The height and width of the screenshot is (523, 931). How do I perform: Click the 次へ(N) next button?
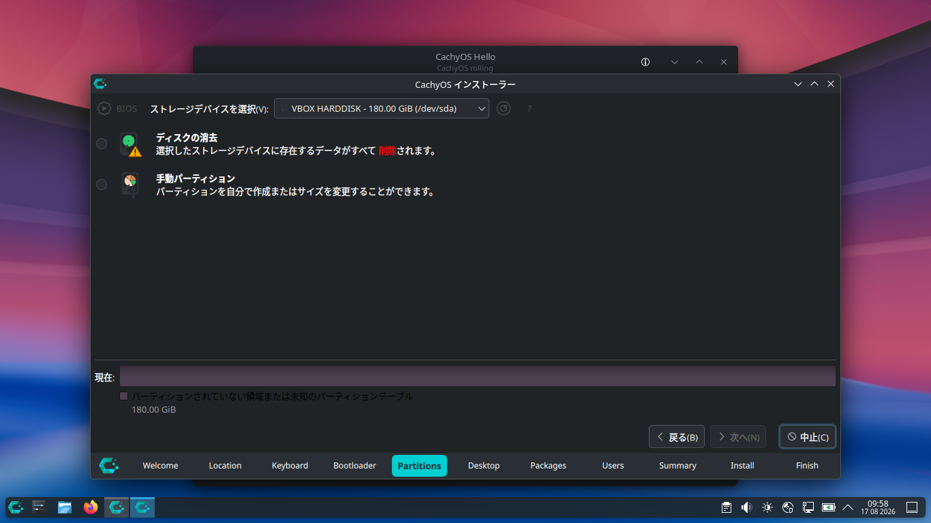(738, 437)
